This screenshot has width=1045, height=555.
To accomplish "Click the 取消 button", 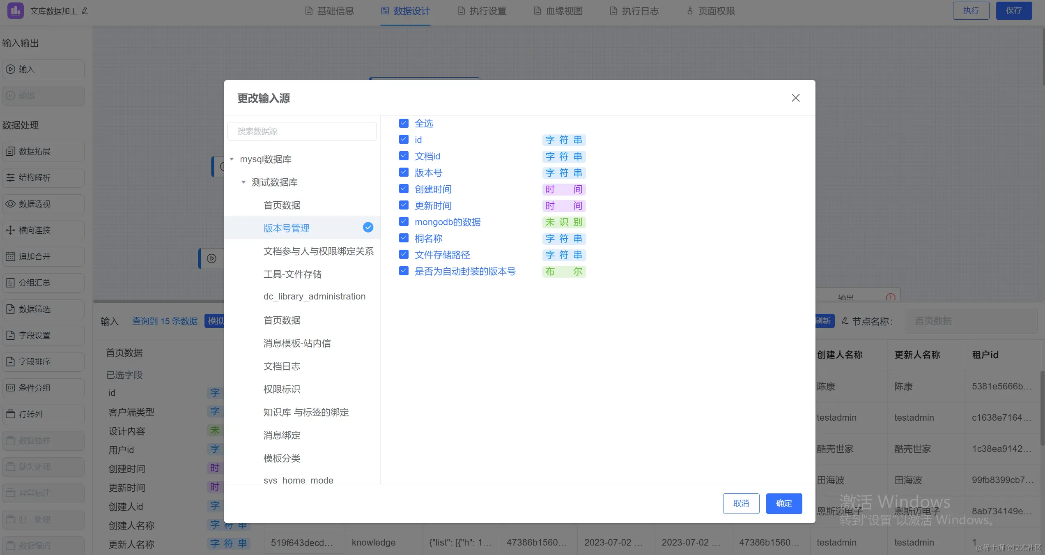I will point(741,503).
